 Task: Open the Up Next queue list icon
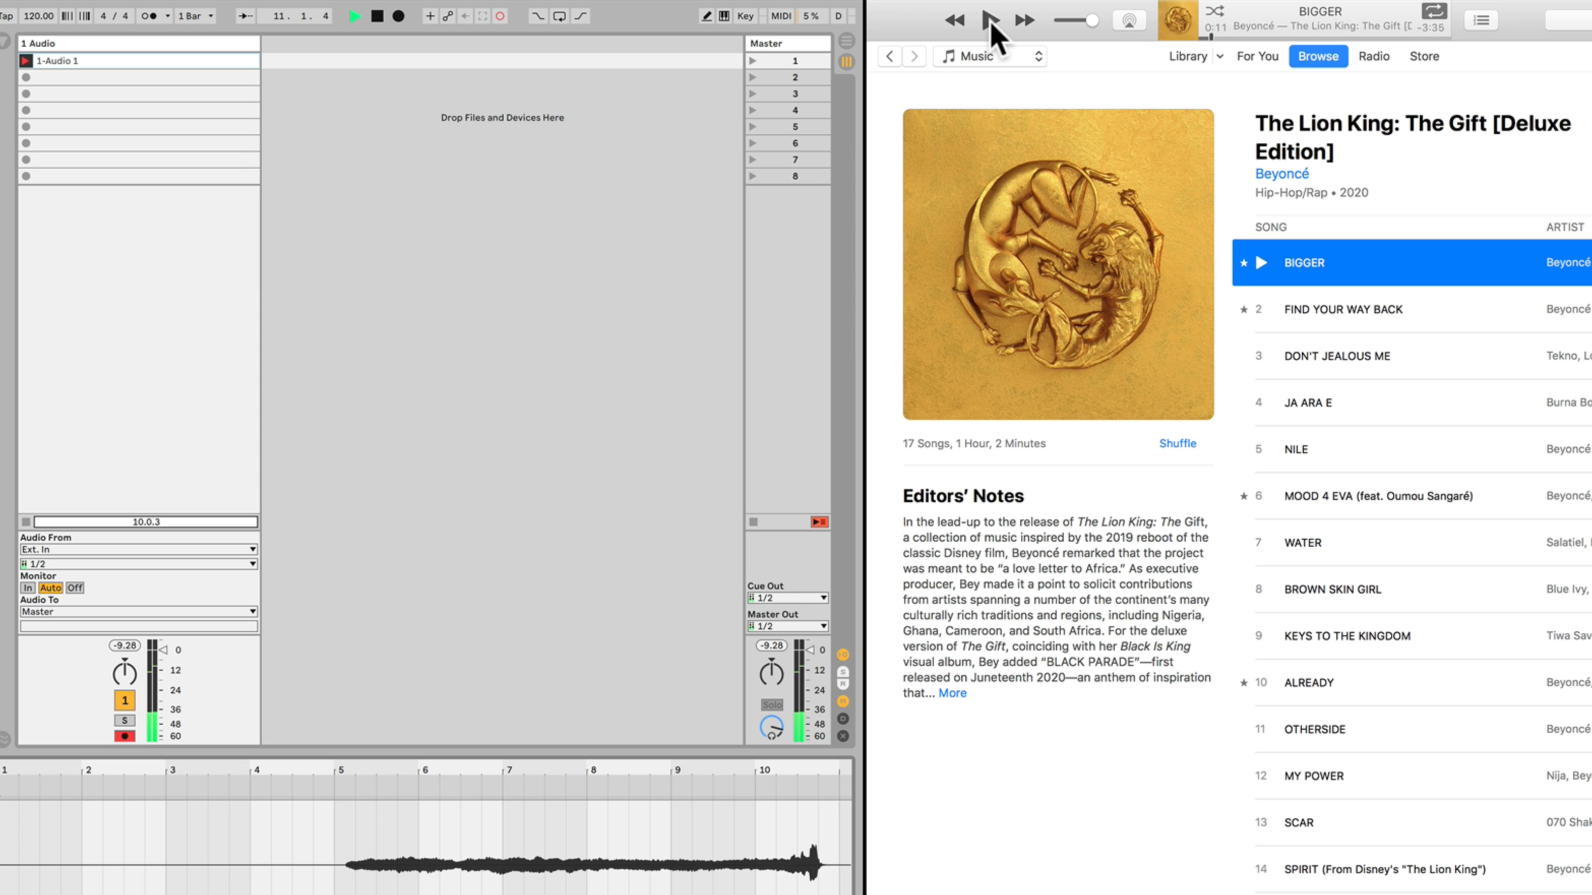point(1481,20)
